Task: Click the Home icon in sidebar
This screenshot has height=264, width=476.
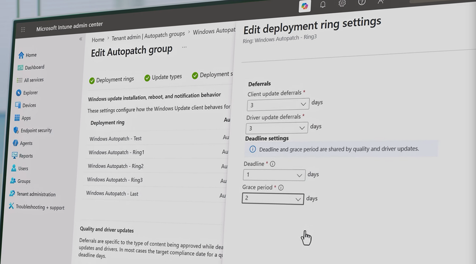Action: tap(21, 55)
